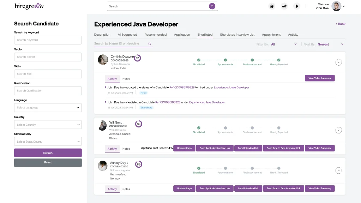
Task: Click the purple search icon in top bar
Action: [x=212, y=6]
